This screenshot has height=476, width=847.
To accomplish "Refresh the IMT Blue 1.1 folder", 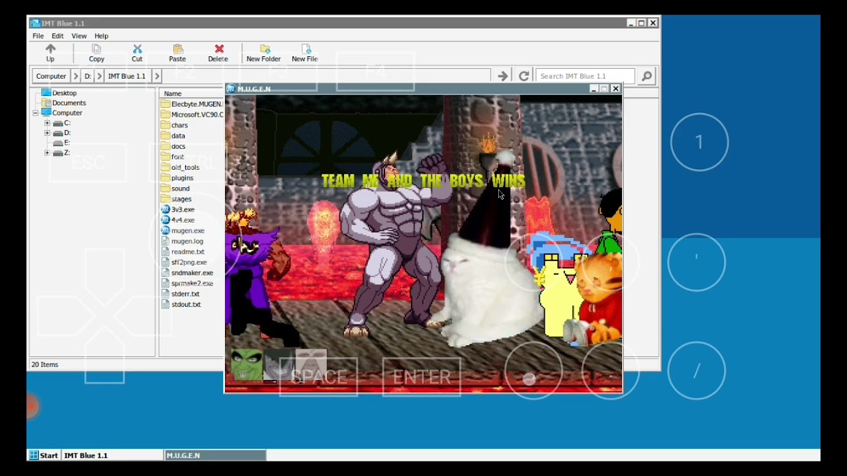I will [x=523, y=76].
